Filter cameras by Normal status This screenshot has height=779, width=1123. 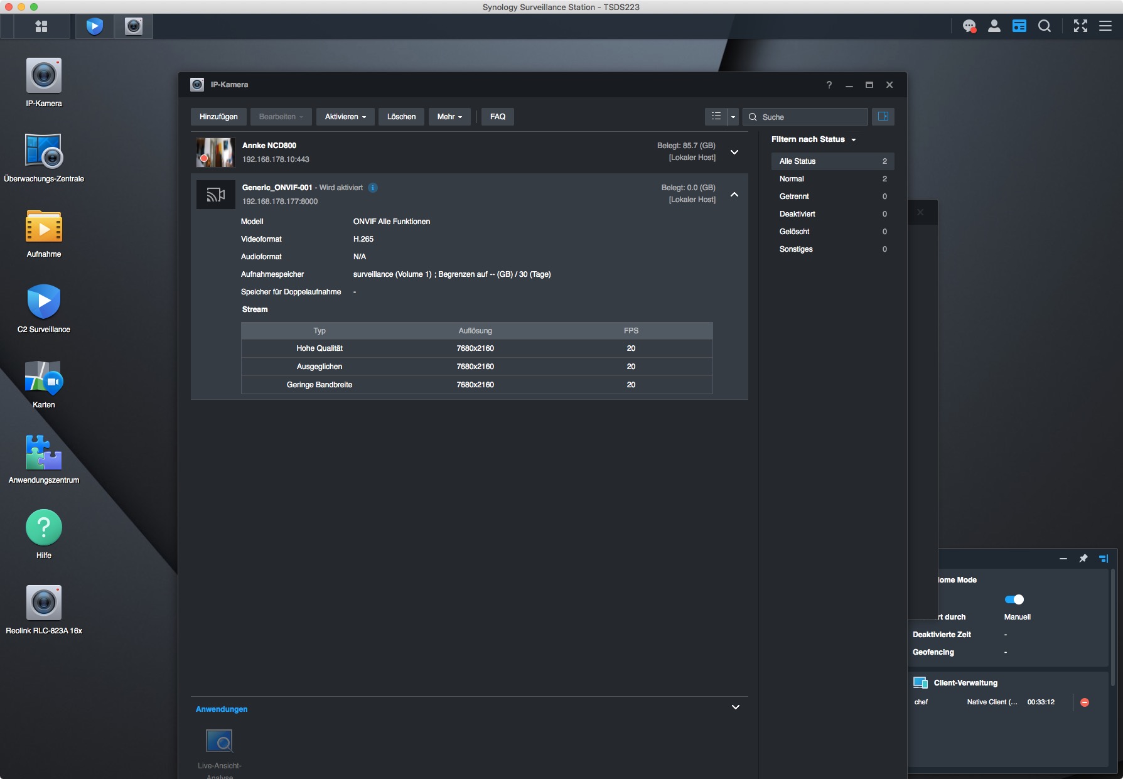[x=832, y=179]
